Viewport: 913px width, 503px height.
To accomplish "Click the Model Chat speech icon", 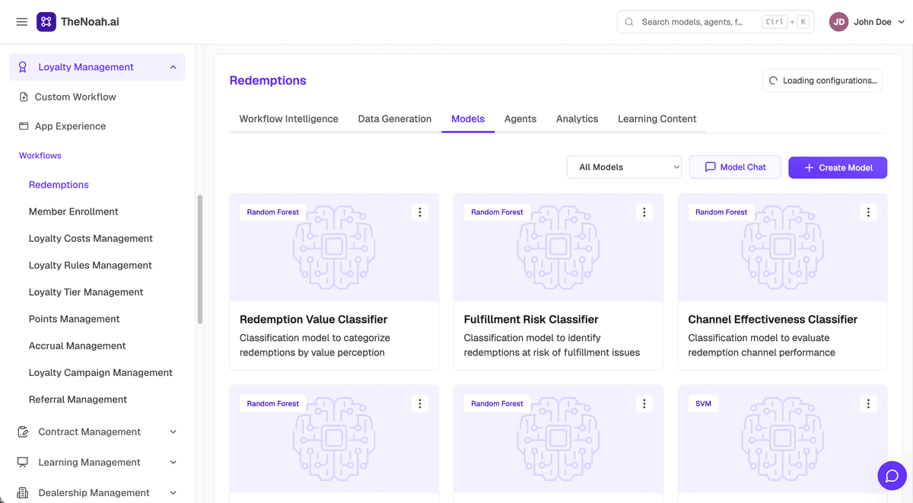I will point(710,167).
